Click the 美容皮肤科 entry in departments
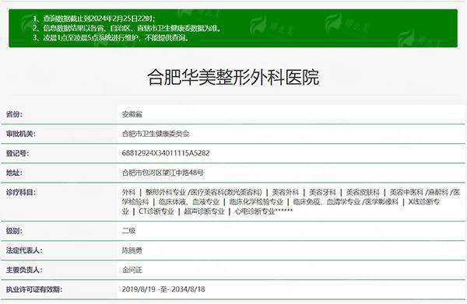The height and width of the screenshot is (304, 467). (363, 193)
